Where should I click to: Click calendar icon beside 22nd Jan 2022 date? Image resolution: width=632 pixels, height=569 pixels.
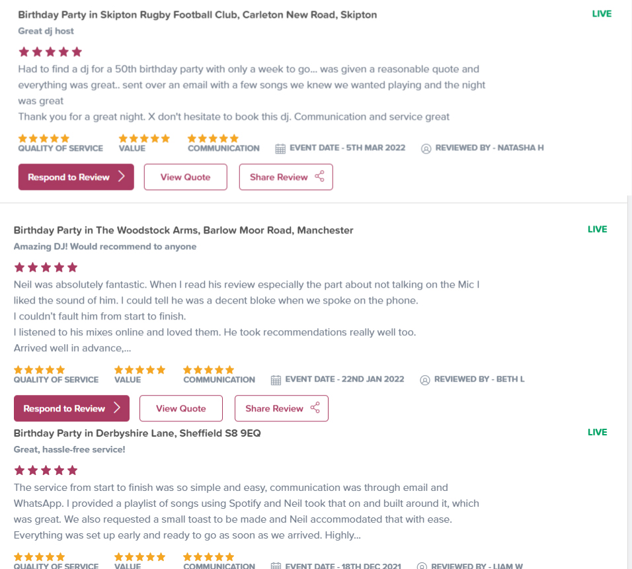276,380
